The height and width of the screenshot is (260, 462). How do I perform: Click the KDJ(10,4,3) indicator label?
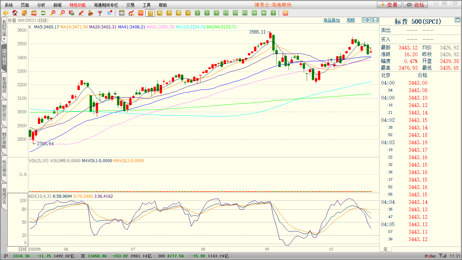point(40,196)
